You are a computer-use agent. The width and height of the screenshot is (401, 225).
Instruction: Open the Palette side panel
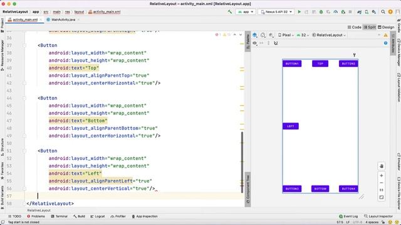point(247,42)
